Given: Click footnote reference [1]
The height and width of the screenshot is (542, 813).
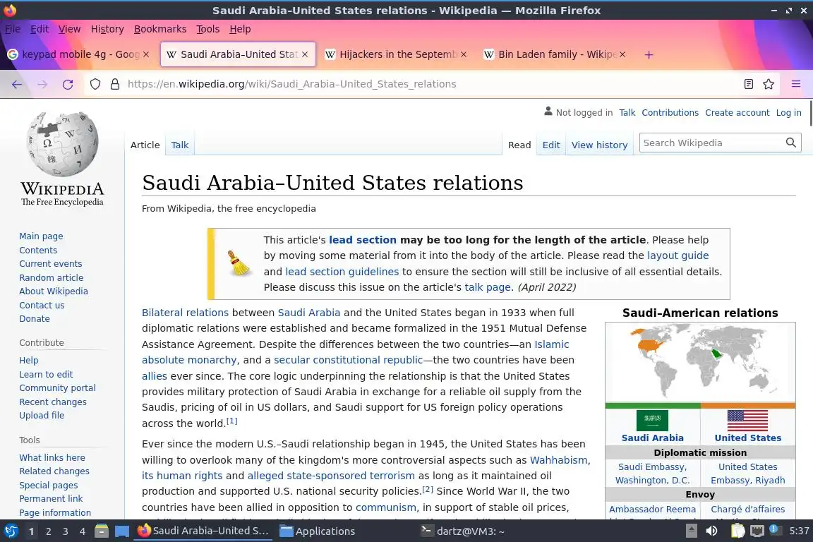Looking at the screenshot, I should coord(231,421).
